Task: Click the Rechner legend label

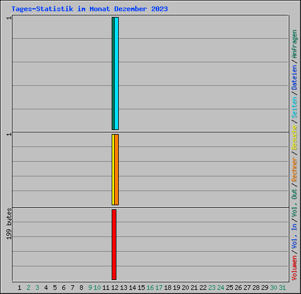Action: (x=295, y=169)
